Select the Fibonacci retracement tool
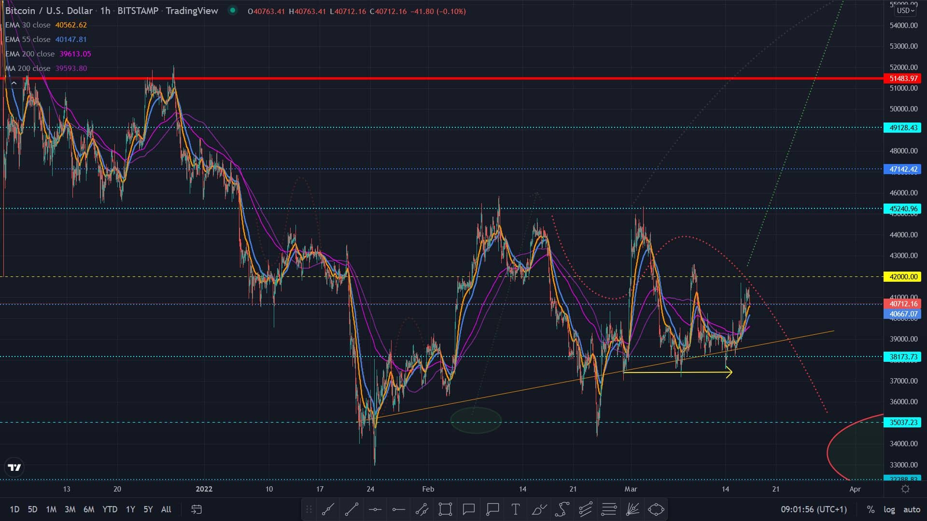Screen dimensions: 927x521 pyautogui.click(x=609, y=509)
